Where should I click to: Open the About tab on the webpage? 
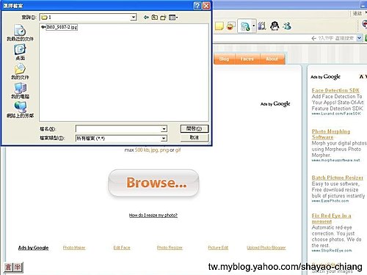tap(272, 59)
